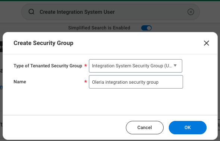220x141 pixels.
Task: Click the Create Integration System User search text
Action: [77, 12]
